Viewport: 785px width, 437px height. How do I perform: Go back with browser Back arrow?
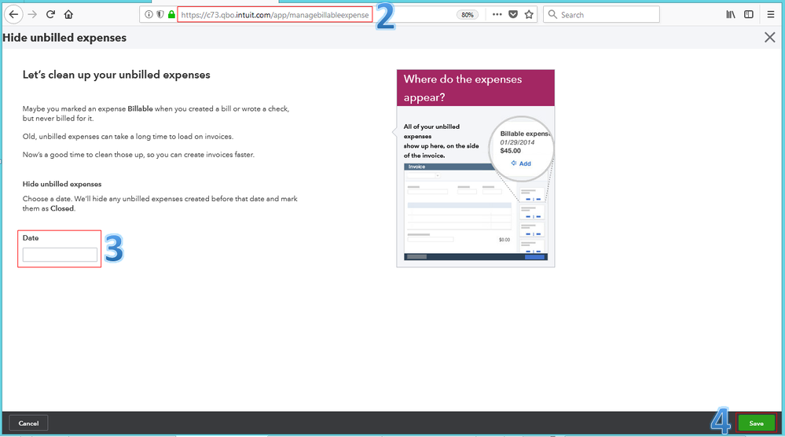point(13,14)
